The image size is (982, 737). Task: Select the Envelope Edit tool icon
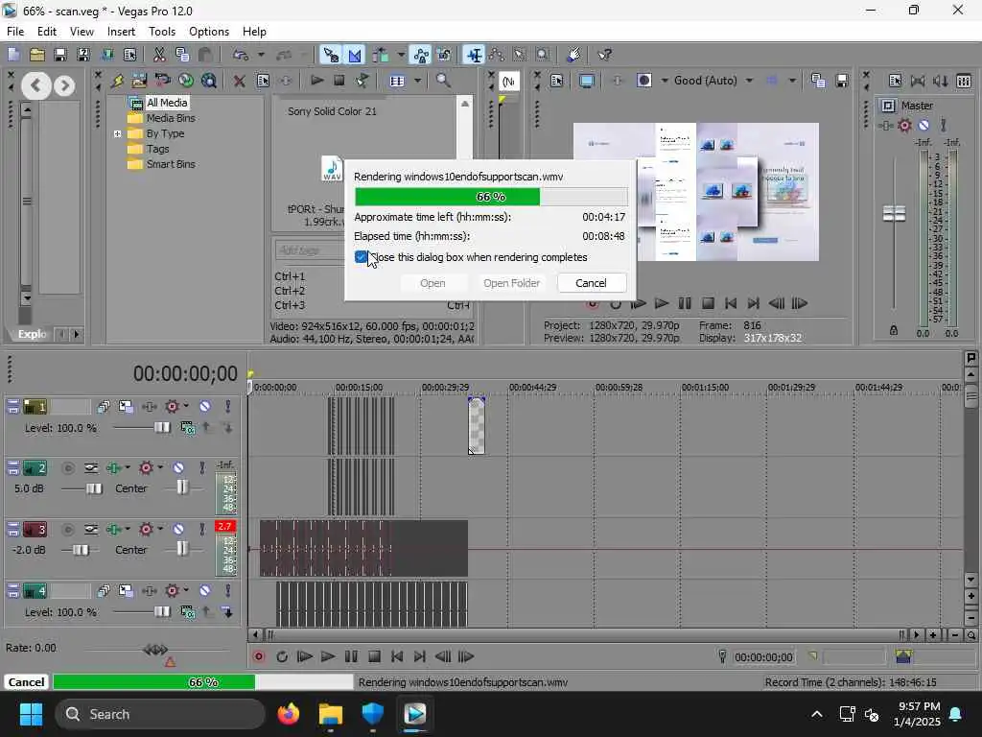pyautogui.click(x=497, y=55)
